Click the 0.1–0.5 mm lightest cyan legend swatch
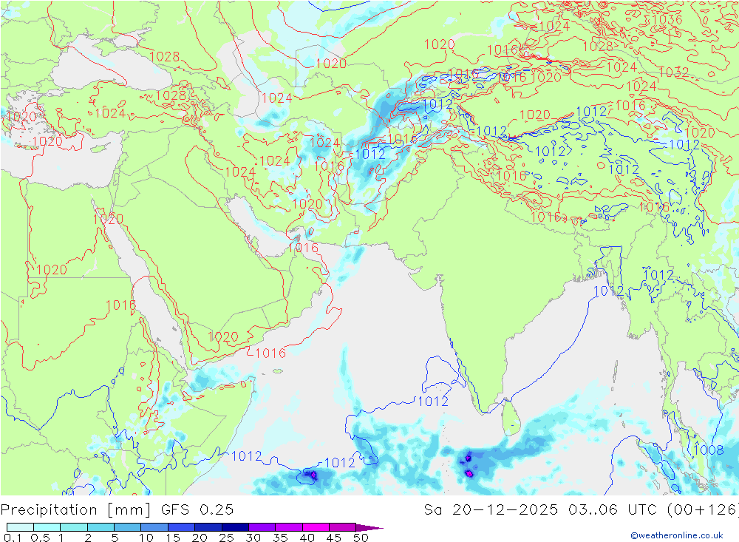739x542 pixels. 20,527
